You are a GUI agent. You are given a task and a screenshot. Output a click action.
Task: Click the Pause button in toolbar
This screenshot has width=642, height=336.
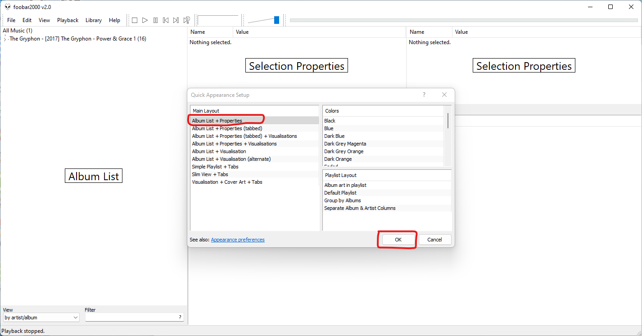coord(155,20)
